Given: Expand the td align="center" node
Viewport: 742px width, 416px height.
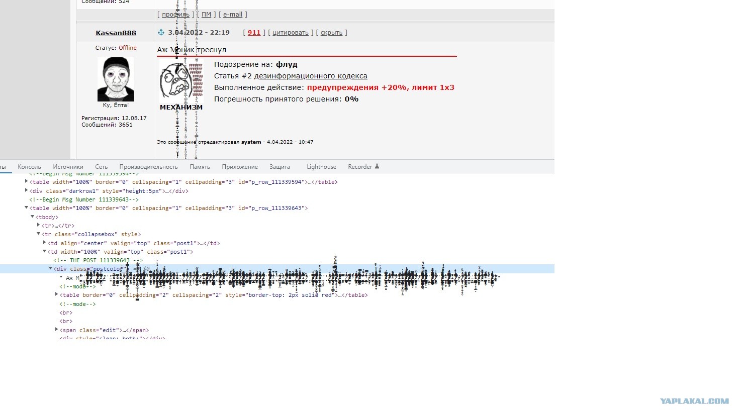Looking at the screenshot, I should (x=44, y=243).
